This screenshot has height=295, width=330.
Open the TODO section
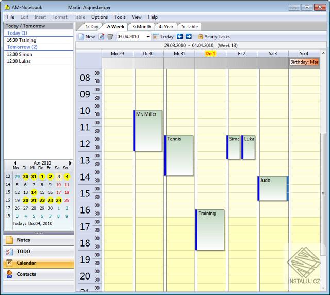39,251
